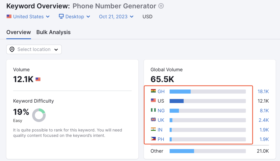Image resolution: width=280 pixels, height=161 pixels.
Task: Click the Nigeria flag icon
Action: [x=153, y=110]
